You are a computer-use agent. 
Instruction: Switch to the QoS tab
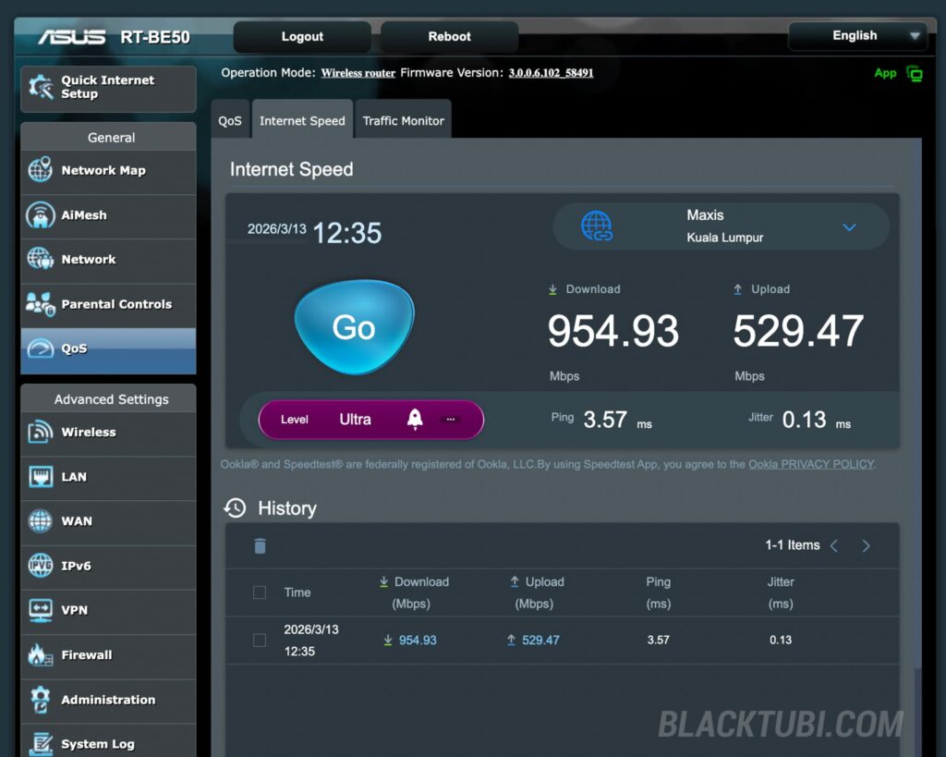pyautogui.click(x=230, y=121)
